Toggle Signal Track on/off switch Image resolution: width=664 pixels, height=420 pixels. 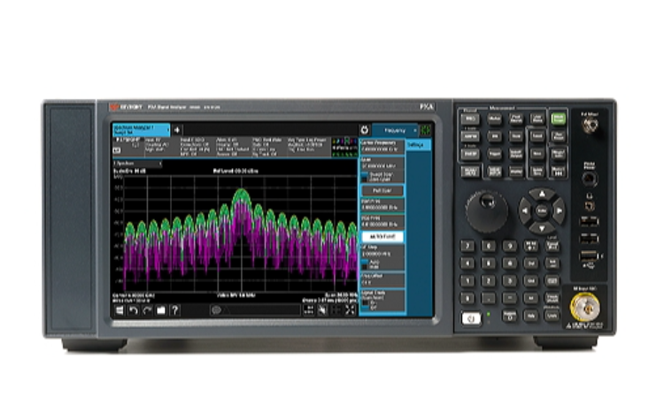pyautogui.click(x=365, y=305)
